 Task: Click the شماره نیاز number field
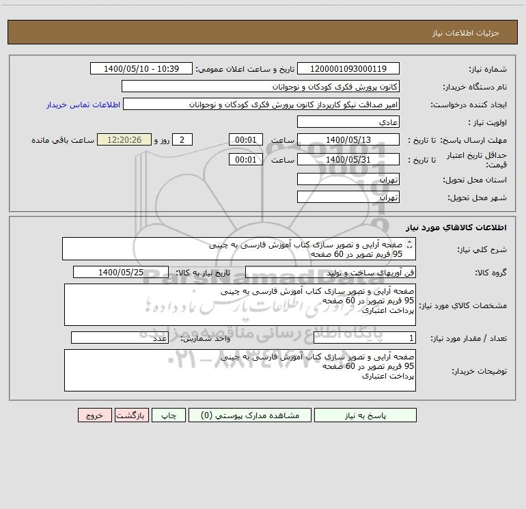tap(348, 68)
